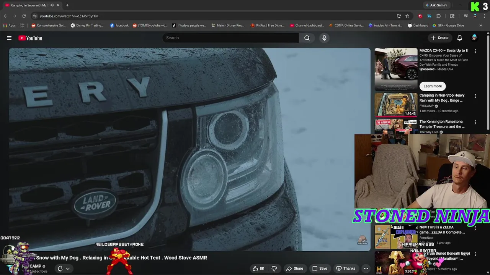Open the Facebook bookmark
The image size is (490, 275).
click(x=119, y=26)
